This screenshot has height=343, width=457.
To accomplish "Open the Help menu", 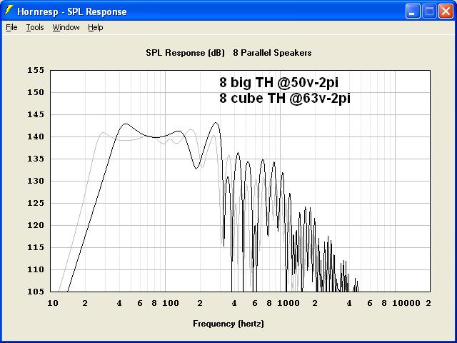I will coord(96,27).
